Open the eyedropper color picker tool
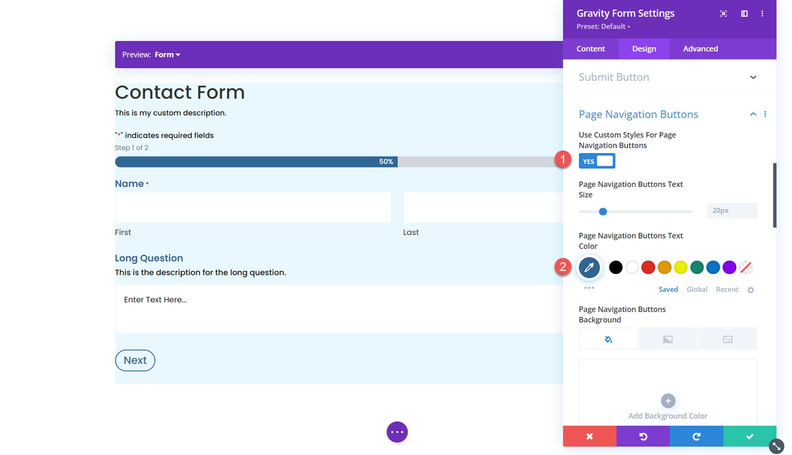 click(590, 267)
